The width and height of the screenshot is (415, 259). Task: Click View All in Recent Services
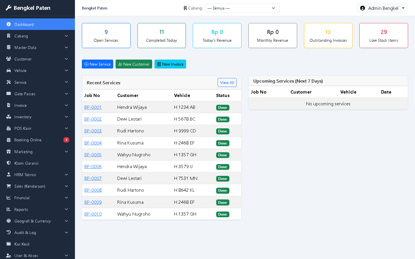(227, 83)
